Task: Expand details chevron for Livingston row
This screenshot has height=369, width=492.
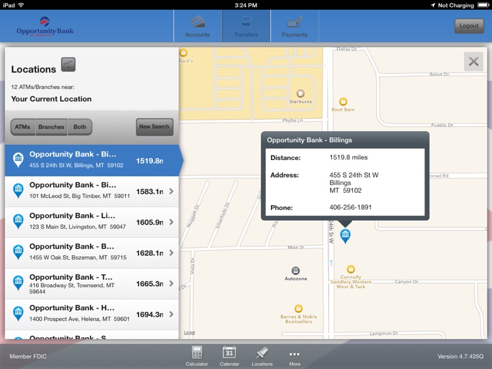Action: pos(171,222)
